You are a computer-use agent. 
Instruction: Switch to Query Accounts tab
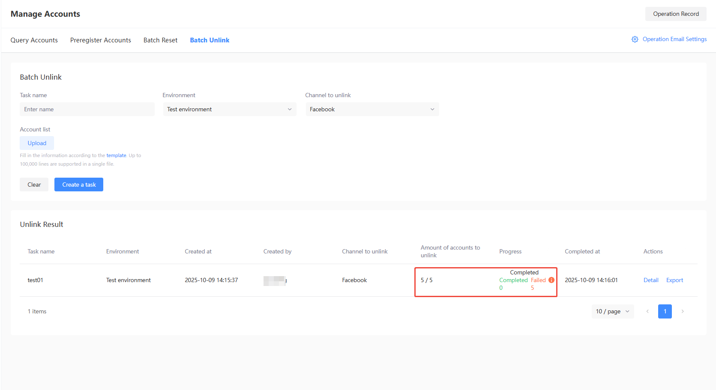point(34,40)
